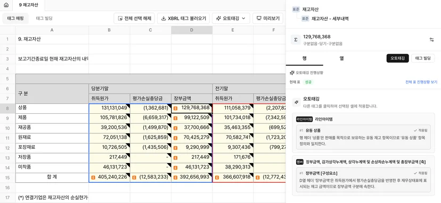Screen dimensions: 441x203
Task: Click tag icon in D13 cell 217,449
Action: pos(176,158)
